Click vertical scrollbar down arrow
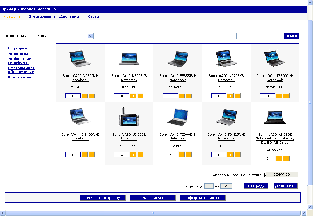Screen dimensions: 313x216 point(309,207)
